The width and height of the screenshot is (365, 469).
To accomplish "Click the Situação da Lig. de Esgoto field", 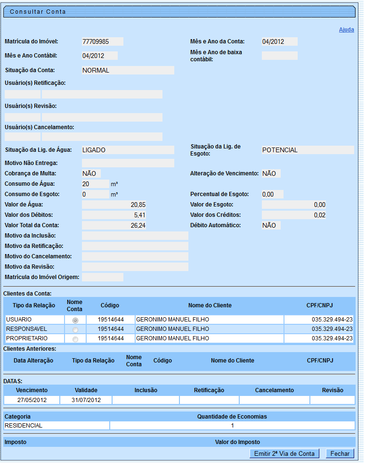I will pyautogui.click(x=308, y=150).
